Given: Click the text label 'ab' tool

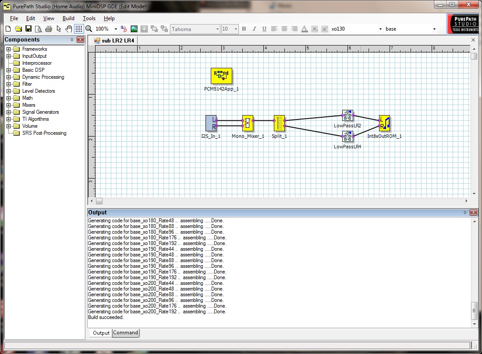Looking at the screenshot, I should coord(124,29).
